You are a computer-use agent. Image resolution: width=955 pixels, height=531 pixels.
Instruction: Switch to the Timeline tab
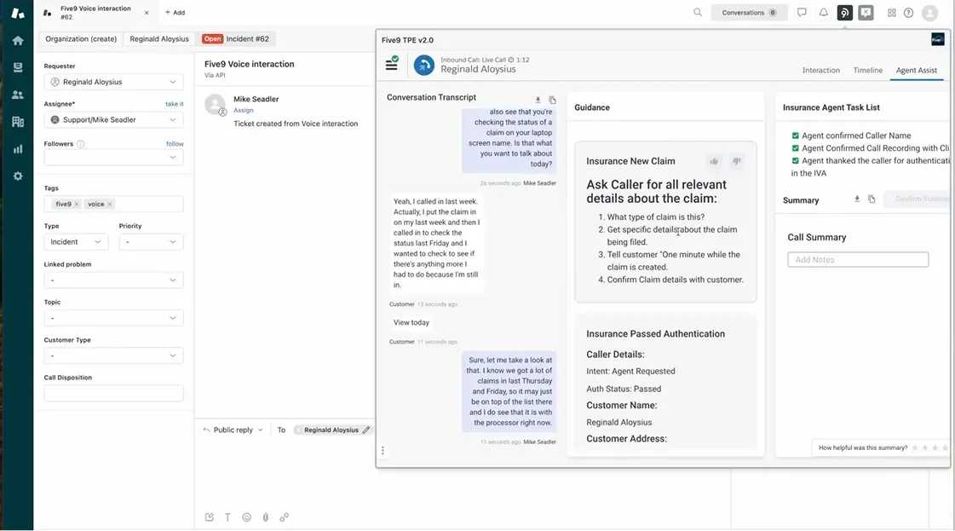[x=867, y=70]
